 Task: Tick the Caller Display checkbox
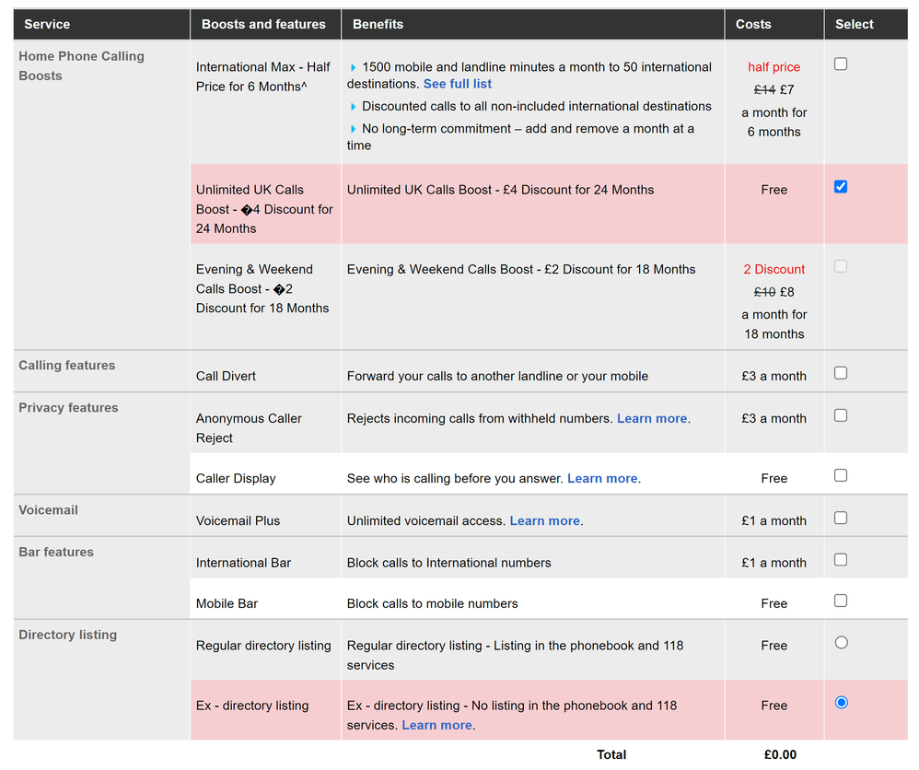pyautogui.click(x=840, y=475)
